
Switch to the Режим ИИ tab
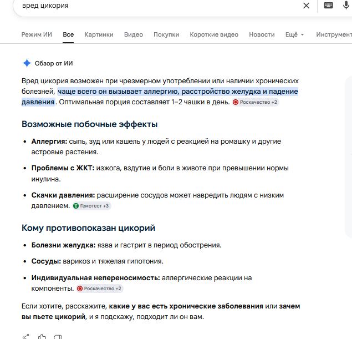[x=37, y=34]
